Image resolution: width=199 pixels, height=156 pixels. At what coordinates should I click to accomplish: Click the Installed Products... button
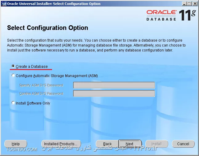tap(61, 144)
